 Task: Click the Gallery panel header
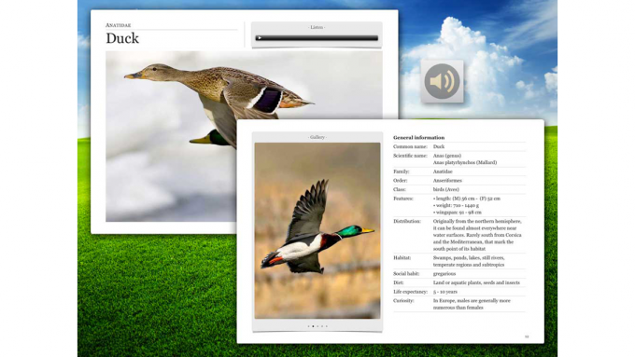pyautogui.click(x=317, y=137)
